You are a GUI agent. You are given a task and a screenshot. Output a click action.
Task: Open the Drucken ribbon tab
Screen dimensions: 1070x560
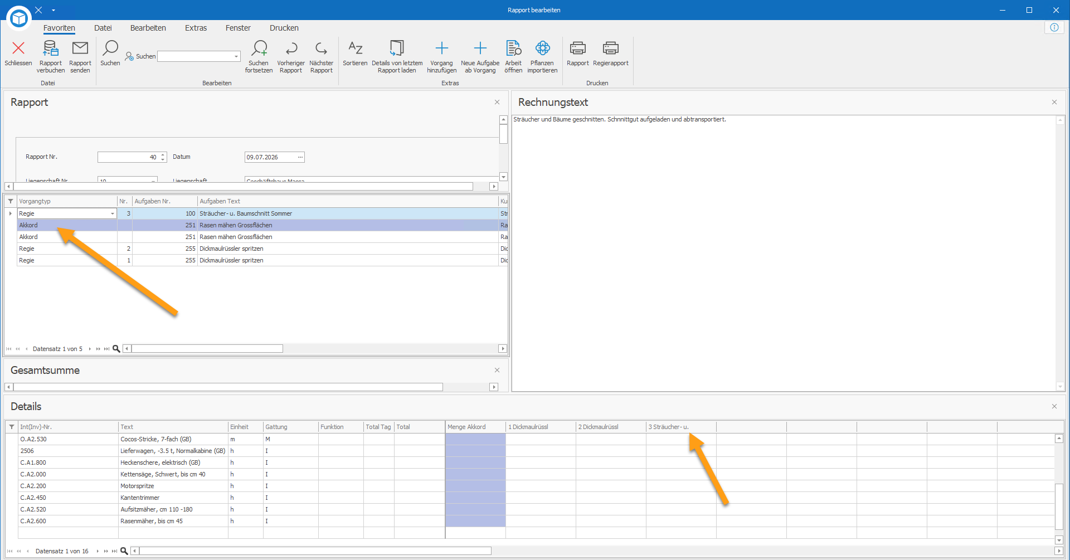click(284, 28)
